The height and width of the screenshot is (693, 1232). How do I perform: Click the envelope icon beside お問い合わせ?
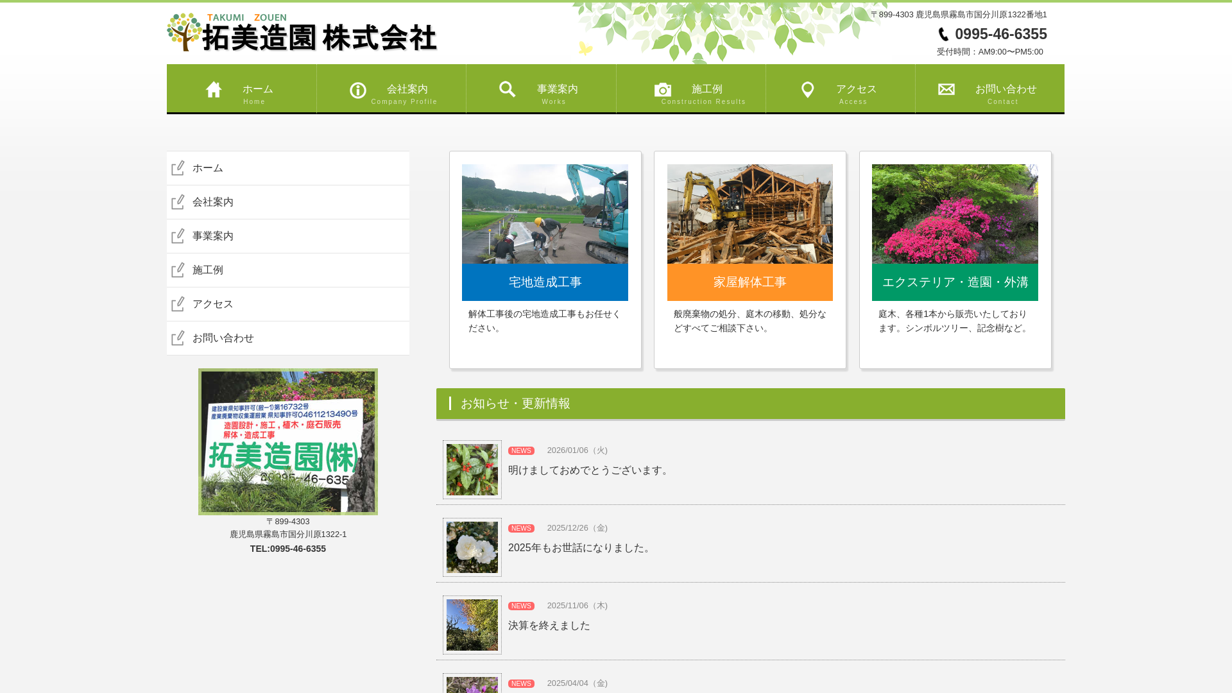[946, 89]
